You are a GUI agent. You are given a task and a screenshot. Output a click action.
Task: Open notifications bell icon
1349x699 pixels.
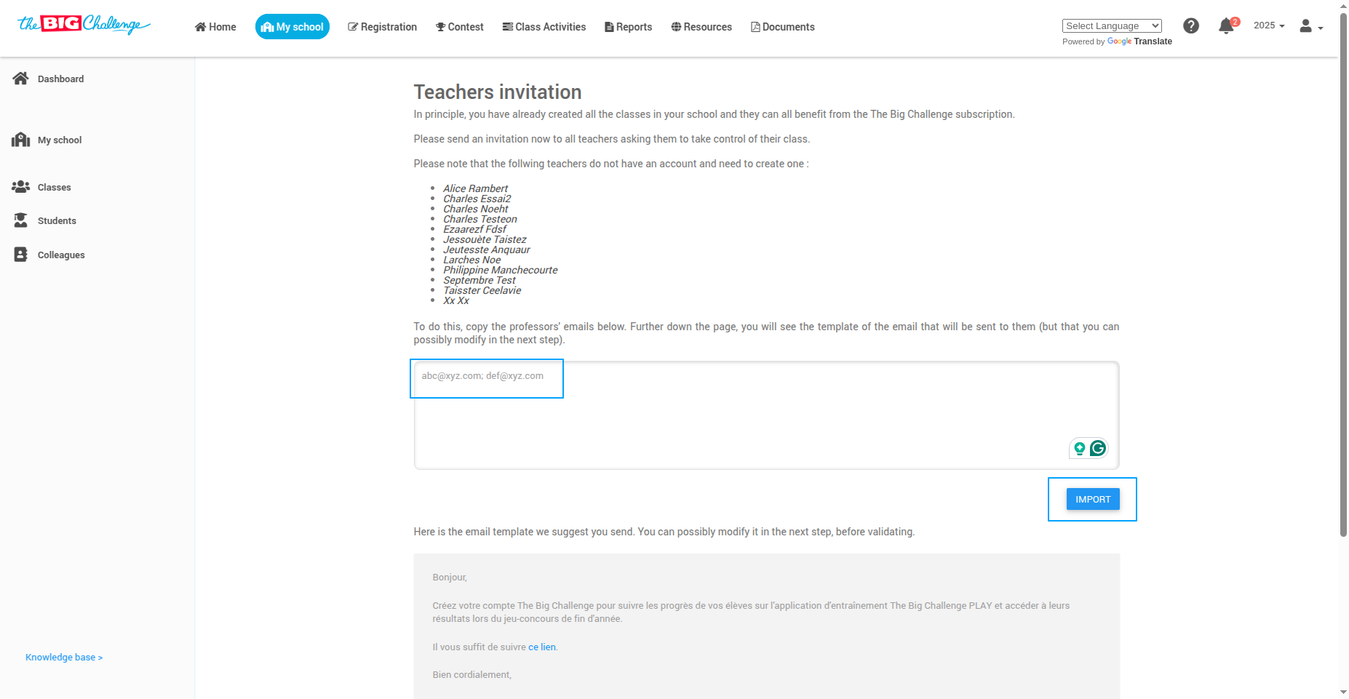(x=1226, y=26)
